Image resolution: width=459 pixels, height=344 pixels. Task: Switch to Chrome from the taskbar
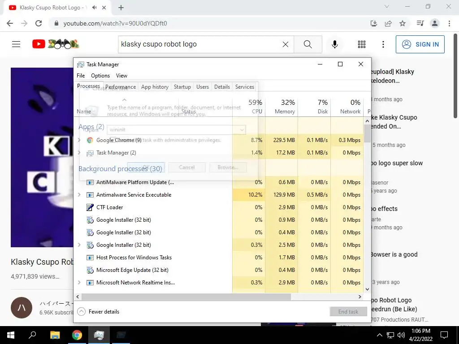(x=77, y=335)
